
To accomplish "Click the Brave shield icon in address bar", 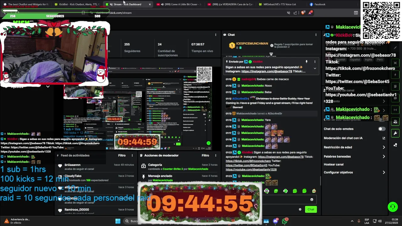I will [303, 13].
